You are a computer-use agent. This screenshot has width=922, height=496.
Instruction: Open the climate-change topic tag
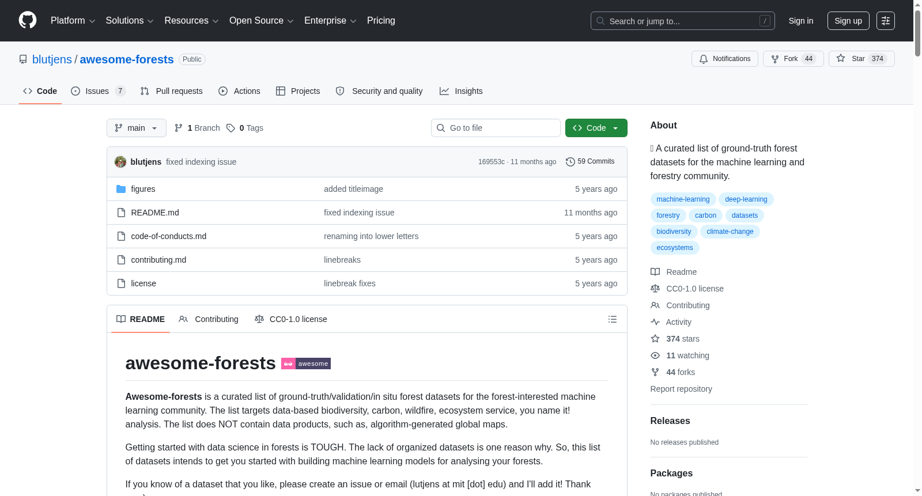(730, 232)
